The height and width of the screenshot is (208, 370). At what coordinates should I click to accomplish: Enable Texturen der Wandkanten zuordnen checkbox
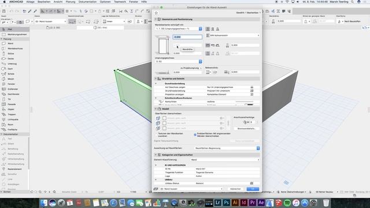point(156,135)
